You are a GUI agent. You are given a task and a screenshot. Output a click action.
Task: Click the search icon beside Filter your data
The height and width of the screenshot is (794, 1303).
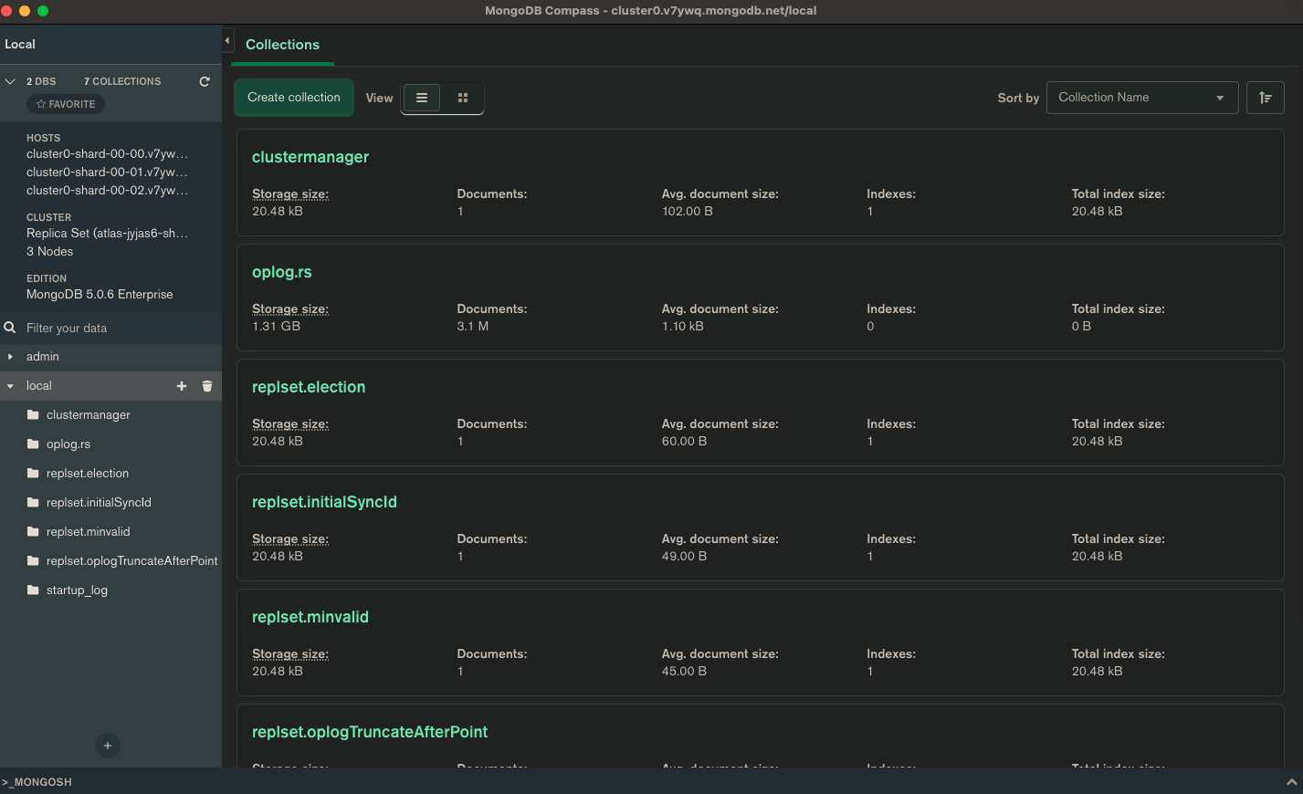[10, 328]
